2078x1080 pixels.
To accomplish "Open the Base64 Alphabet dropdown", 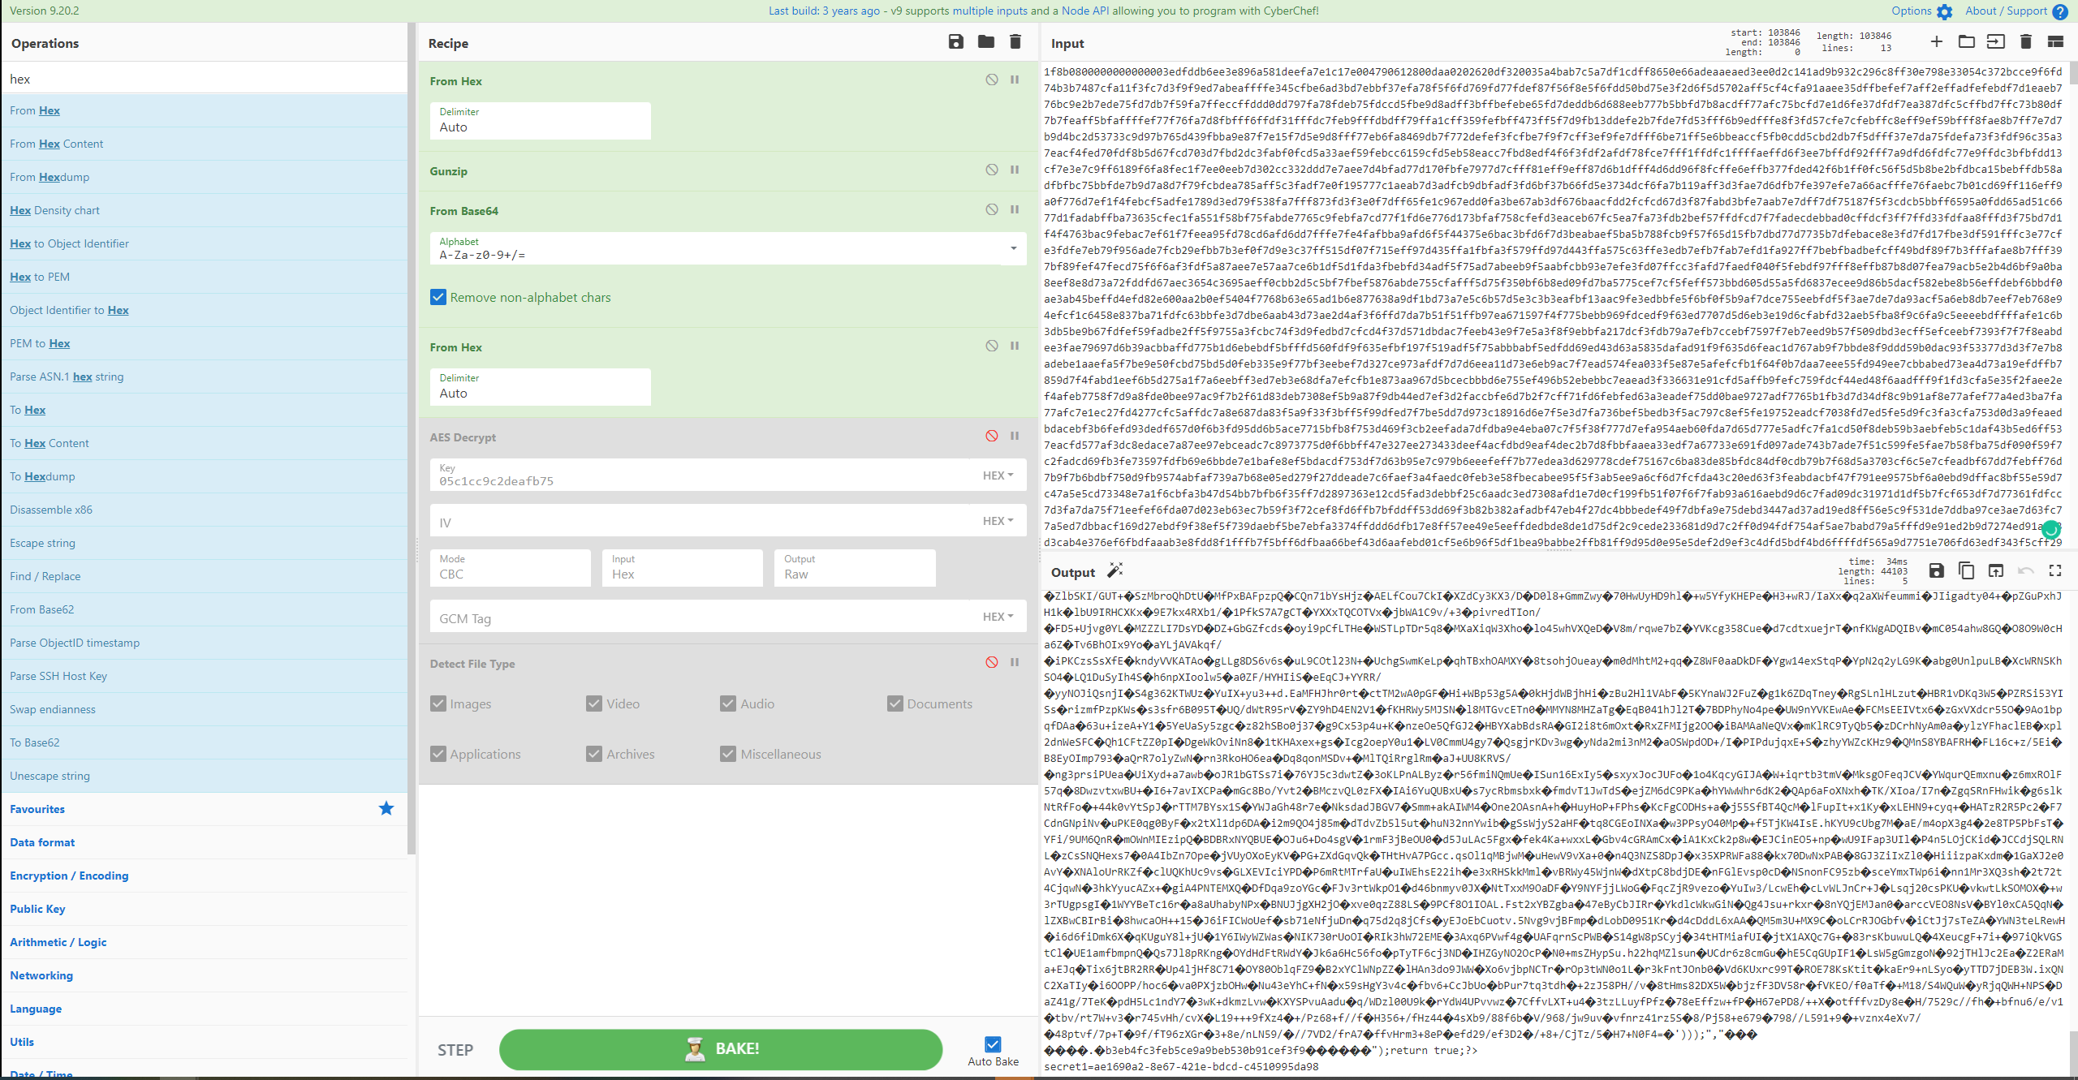I will 1013,248.
